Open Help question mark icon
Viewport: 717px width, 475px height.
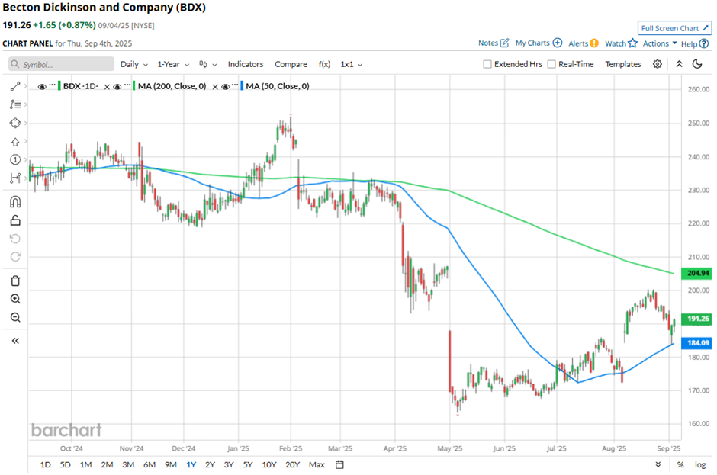click(x=704, y=44)
